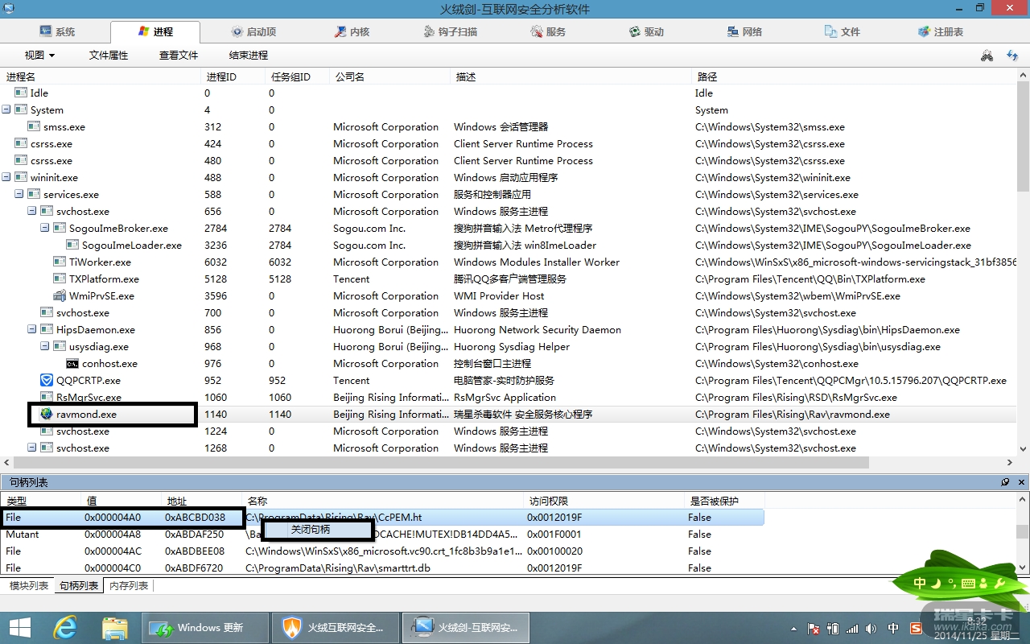Switch to the 服务 tab

549,32
